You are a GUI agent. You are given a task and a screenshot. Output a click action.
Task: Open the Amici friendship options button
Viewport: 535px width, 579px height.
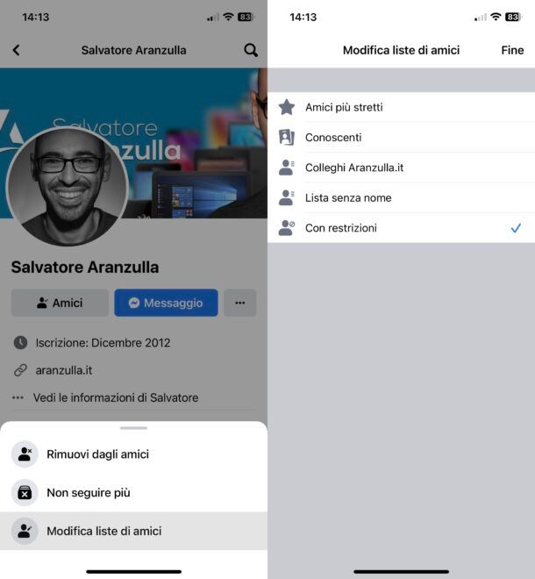point(60,303)
